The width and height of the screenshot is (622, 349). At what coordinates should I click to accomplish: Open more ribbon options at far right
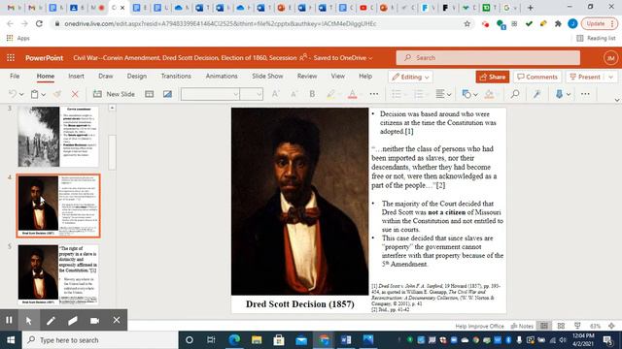(585, 94)
